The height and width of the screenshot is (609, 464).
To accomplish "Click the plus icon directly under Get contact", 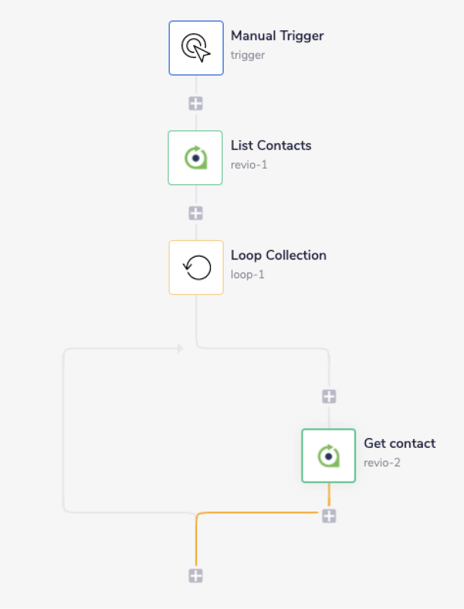I will (x=328, y=516).
